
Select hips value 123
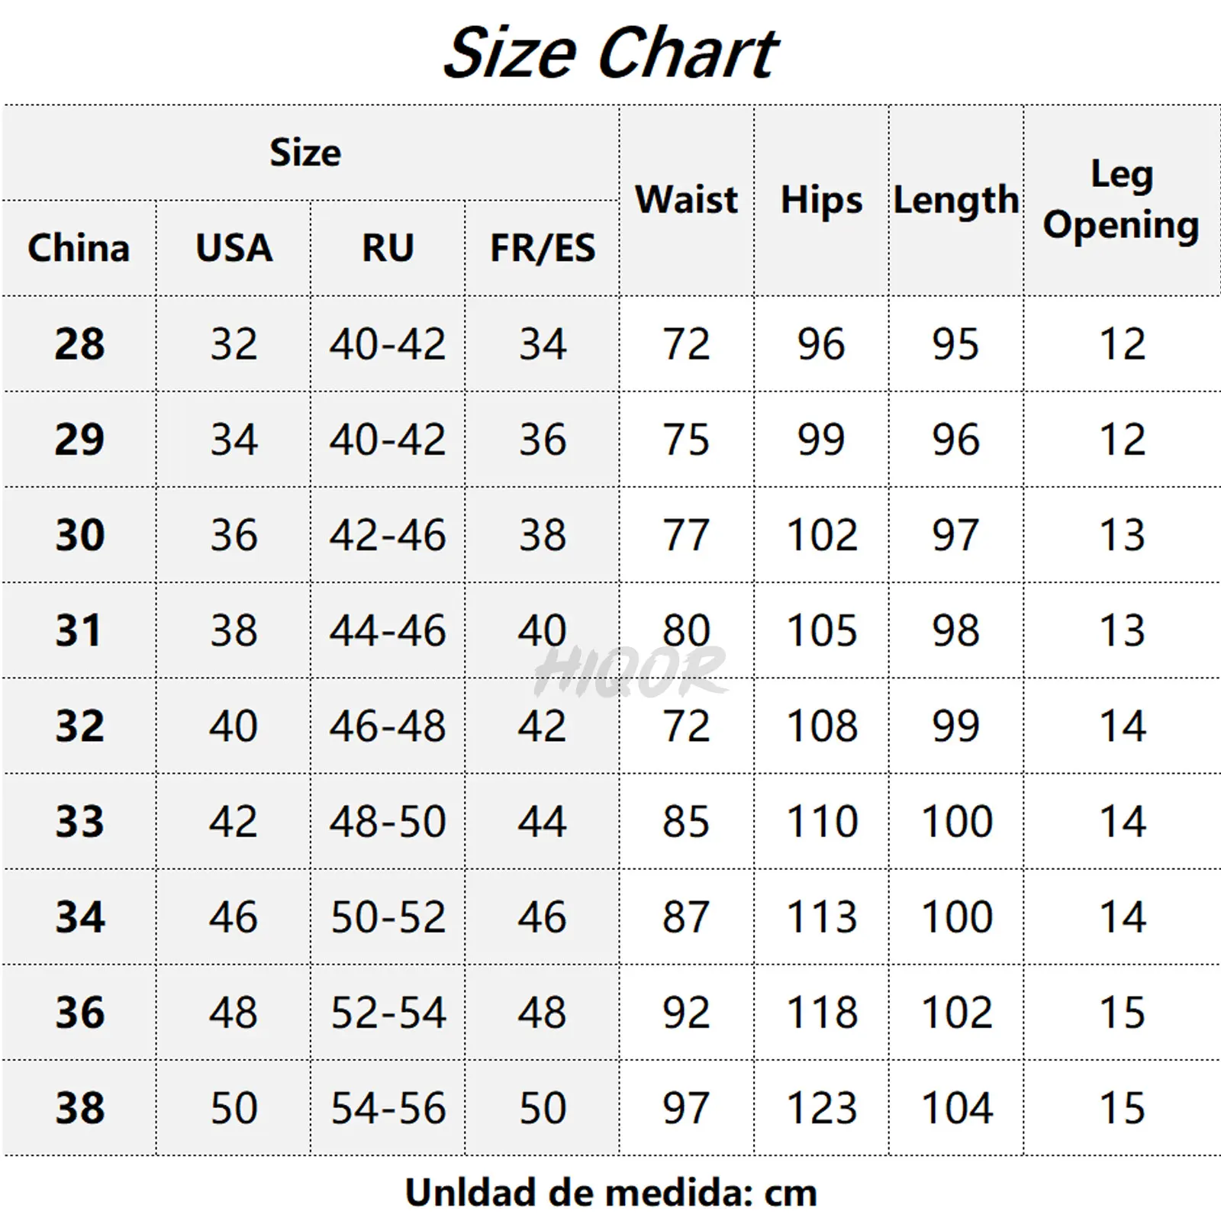click(x=822, y=1108)
